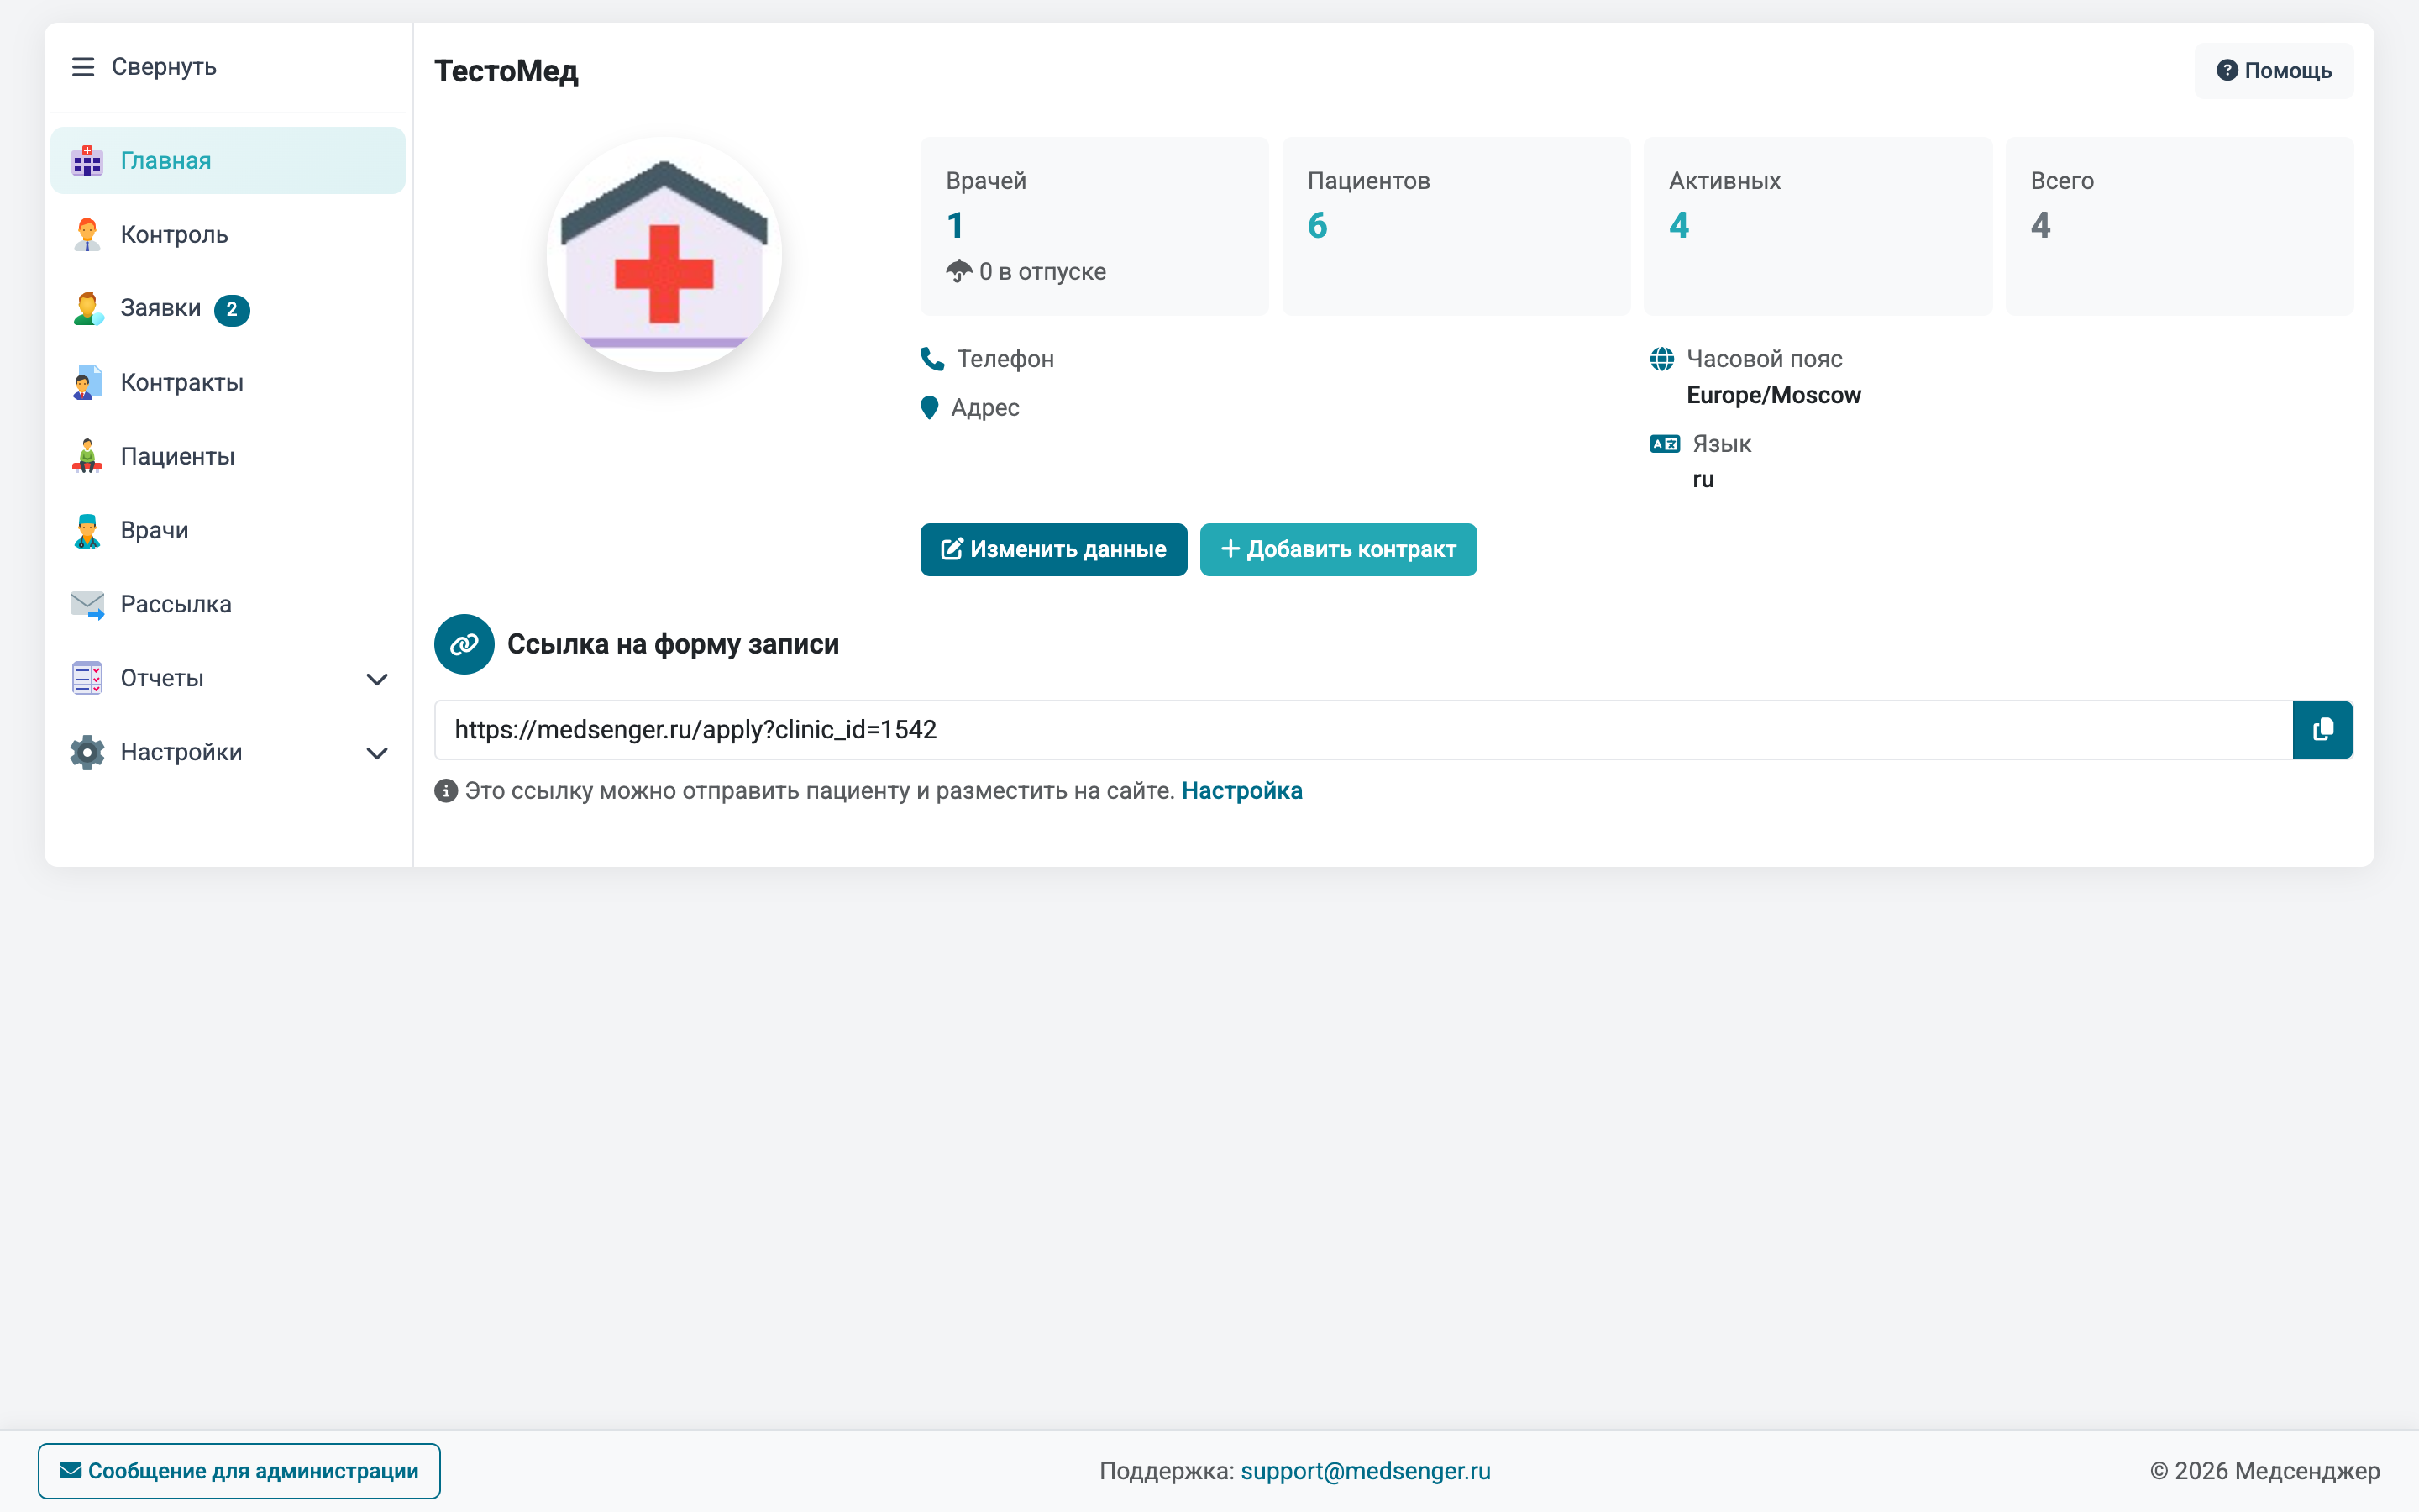Open the Помощь help button
Viewport: 2419px width, 1512px height.
2274,71
